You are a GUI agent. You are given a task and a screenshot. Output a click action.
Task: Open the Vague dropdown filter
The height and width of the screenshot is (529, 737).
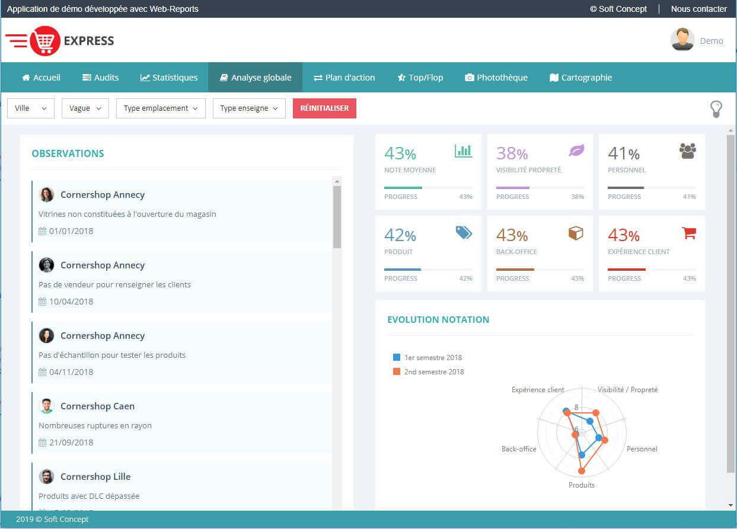coord(85,108)
